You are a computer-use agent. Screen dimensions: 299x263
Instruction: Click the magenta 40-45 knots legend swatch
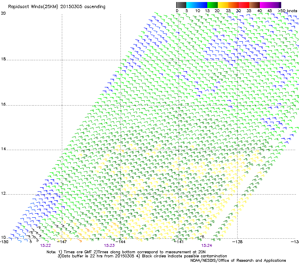point(265,5)
